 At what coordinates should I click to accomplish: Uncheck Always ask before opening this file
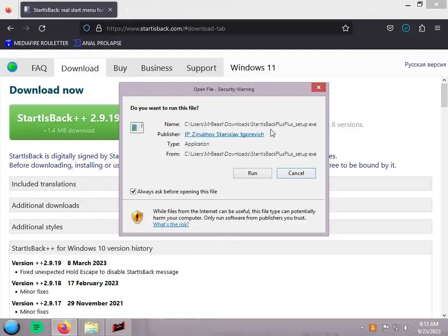pos(133,192)
